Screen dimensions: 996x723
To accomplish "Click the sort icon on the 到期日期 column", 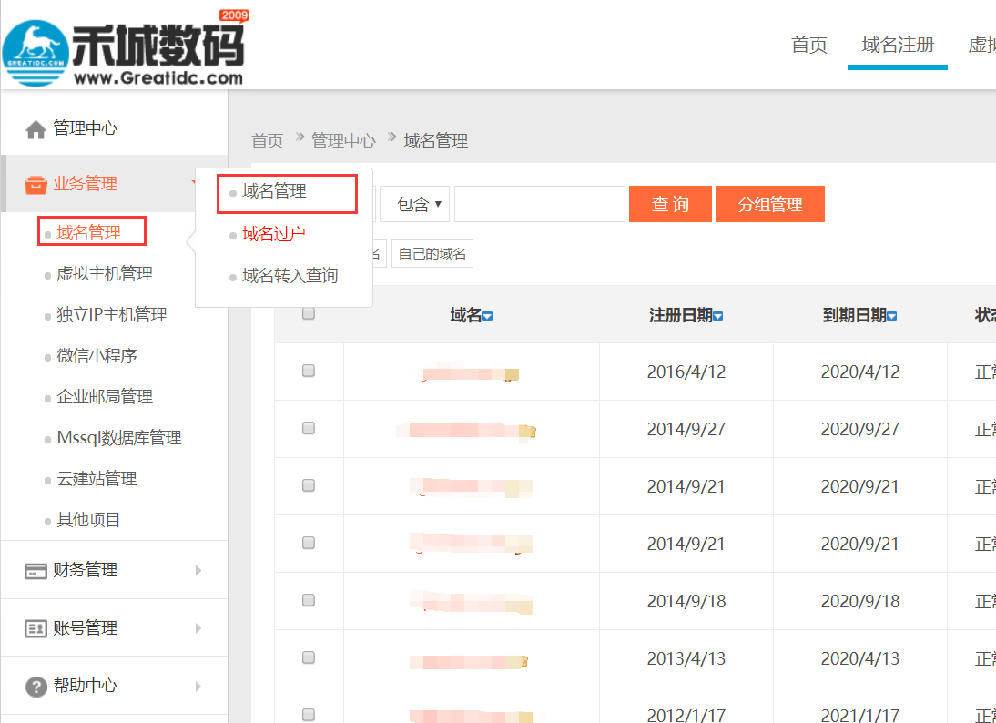I will point(890,315).
